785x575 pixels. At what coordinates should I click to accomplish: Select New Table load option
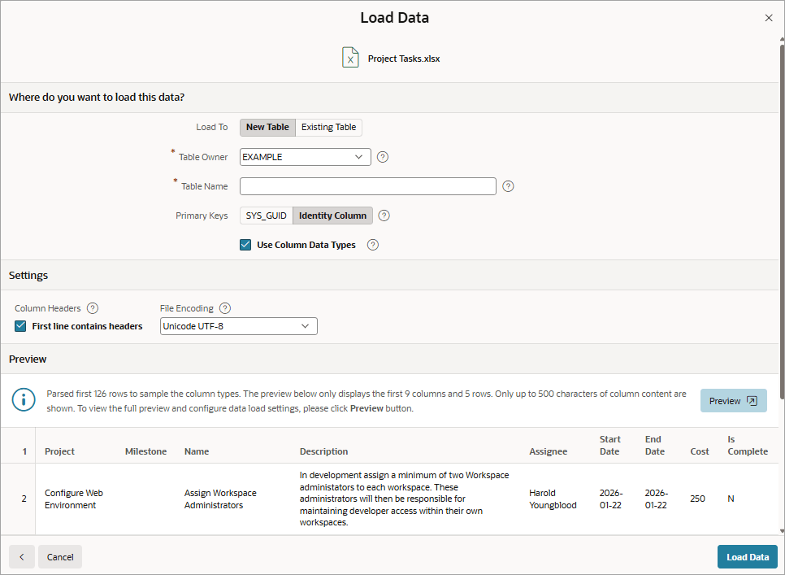click(267, 127)
